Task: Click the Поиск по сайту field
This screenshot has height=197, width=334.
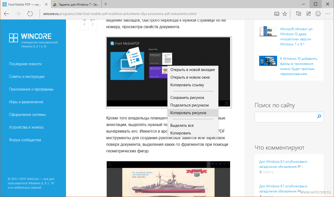Action: pyautogui.click(x=286, y=117)
